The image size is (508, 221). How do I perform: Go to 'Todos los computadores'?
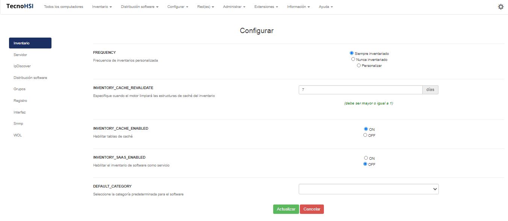[63, 7]
